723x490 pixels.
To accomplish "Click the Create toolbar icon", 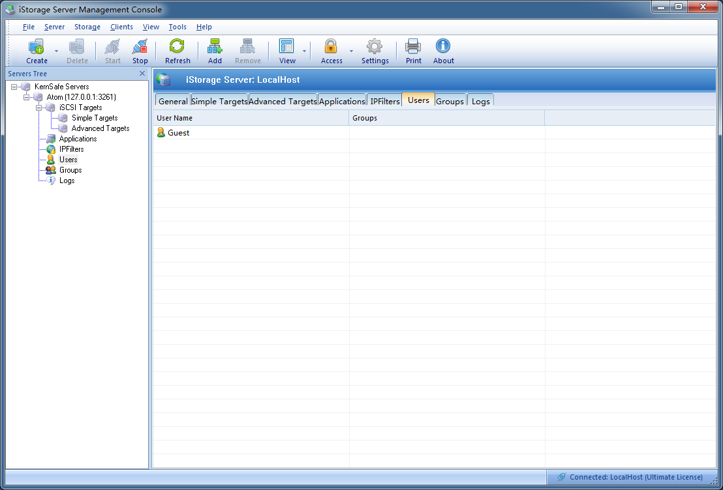I will pyautogui.click(x=36, y=46).
